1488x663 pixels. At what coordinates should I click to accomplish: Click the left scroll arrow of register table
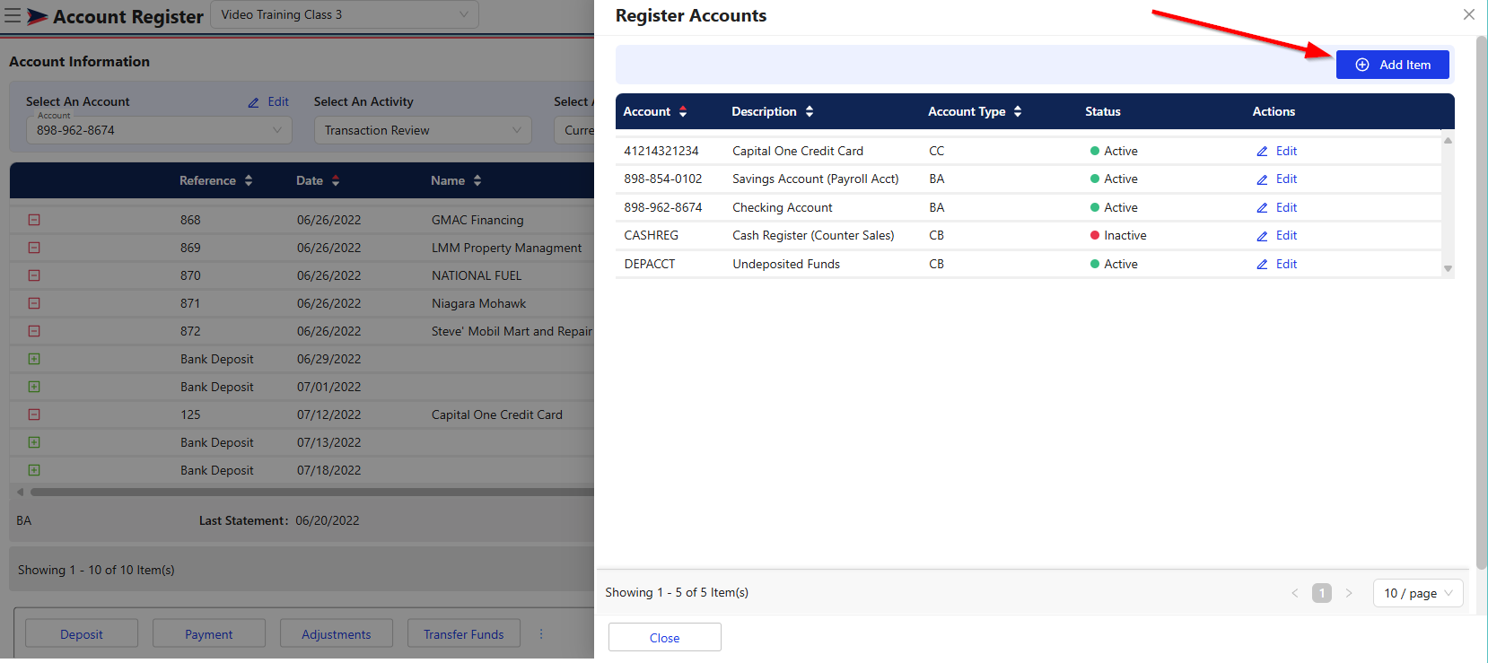20,492
